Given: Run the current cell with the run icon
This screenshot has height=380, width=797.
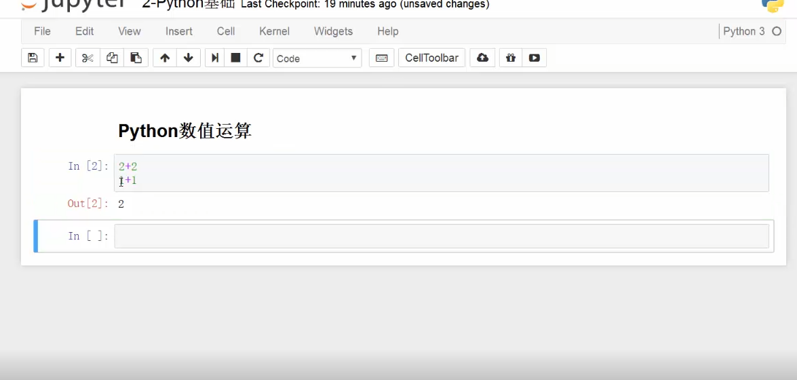Looking at the screenshot, I should click(x=215, y=58).
